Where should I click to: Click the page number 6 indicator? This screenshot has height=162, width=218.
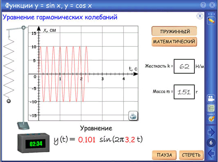pyautogui.click(x=211, y=143)
